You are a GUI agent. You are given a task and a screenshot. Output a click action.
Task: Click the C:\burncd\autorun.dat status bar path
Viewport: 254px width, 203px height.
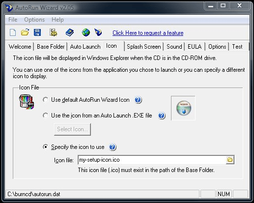(x=34, y=194)
